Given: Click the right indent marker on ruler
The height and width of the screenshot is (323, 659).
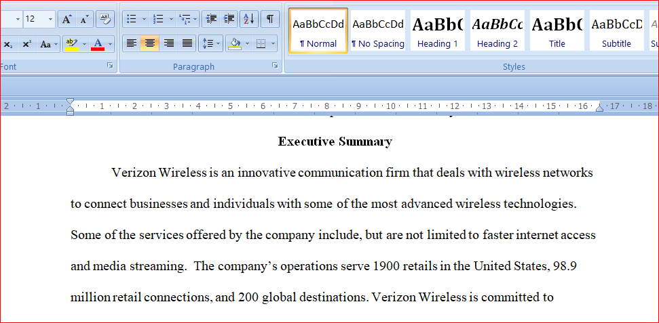Looking at the screenshot, I should [599, 108].
